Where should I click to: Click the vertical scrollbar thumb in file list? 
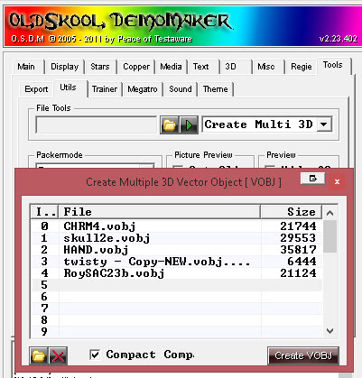click(x=330, y=236)
